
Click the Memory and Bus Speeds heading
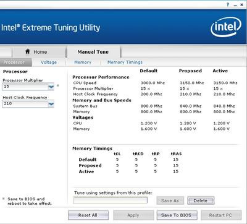click(x=102, y=100)
